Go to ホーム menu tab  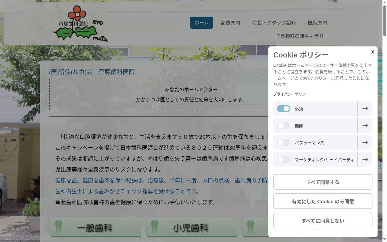coord(201,23)
